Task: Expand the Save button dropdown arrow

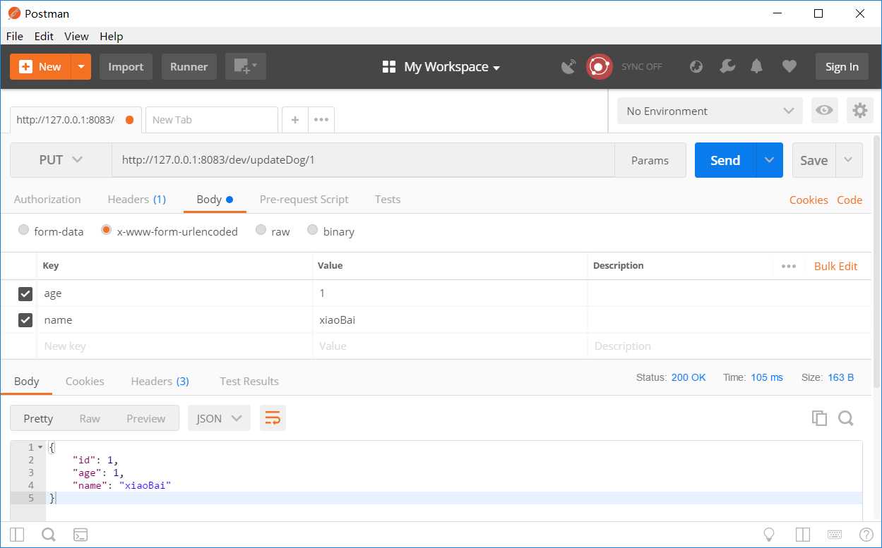Action: (x=849, y=160)
